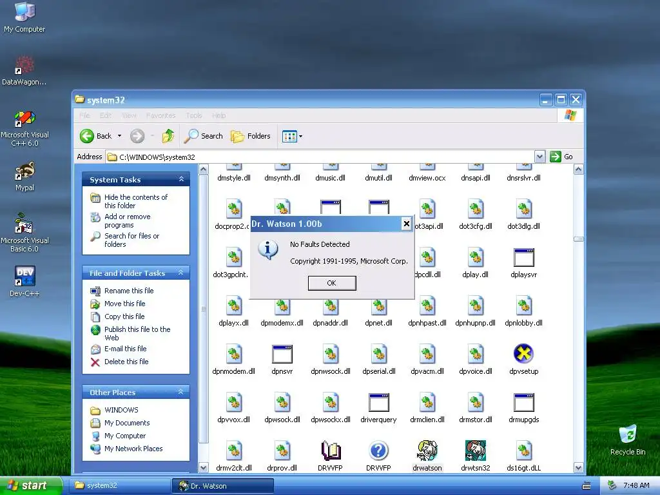Open the Start menu
The image size is (660, 495).
click(31, 485)
